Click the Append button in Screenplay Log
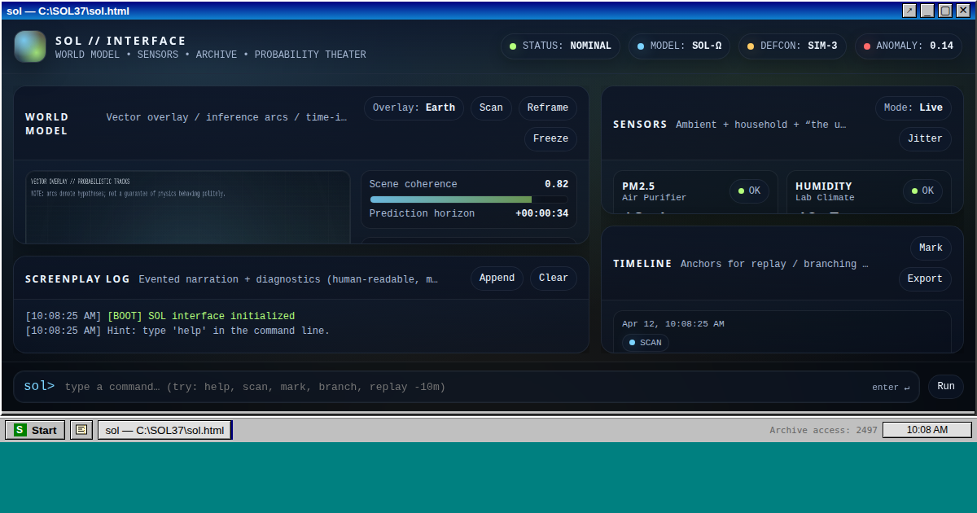This screenshot has width=977, height=513. [497, 278]
